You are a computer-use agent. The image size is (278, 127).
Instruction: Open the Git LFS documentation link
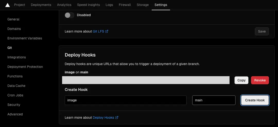[100, 31]
